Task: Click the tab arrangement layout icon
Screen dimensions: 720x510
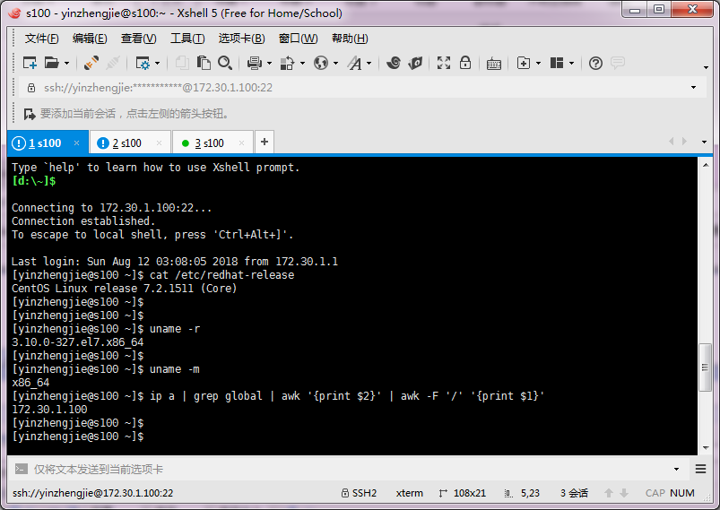Action: point(557,63)
